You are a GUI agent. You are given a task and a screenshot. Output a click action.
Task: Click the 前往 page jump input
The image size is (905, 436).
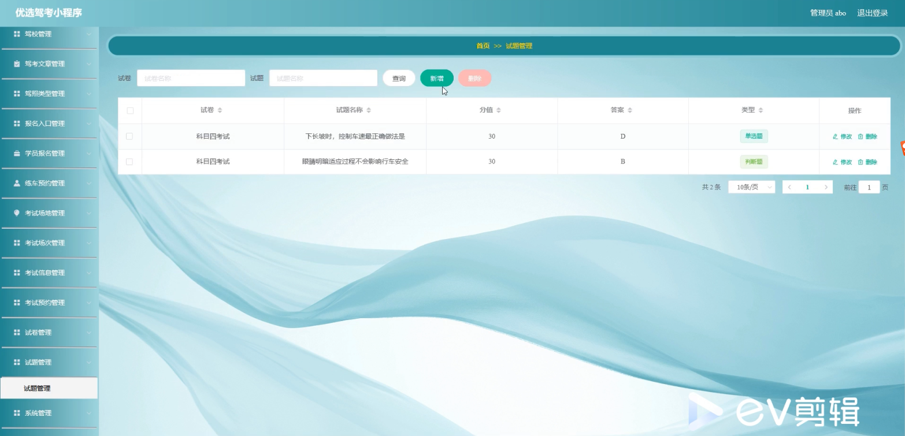[x=869, y=187]
